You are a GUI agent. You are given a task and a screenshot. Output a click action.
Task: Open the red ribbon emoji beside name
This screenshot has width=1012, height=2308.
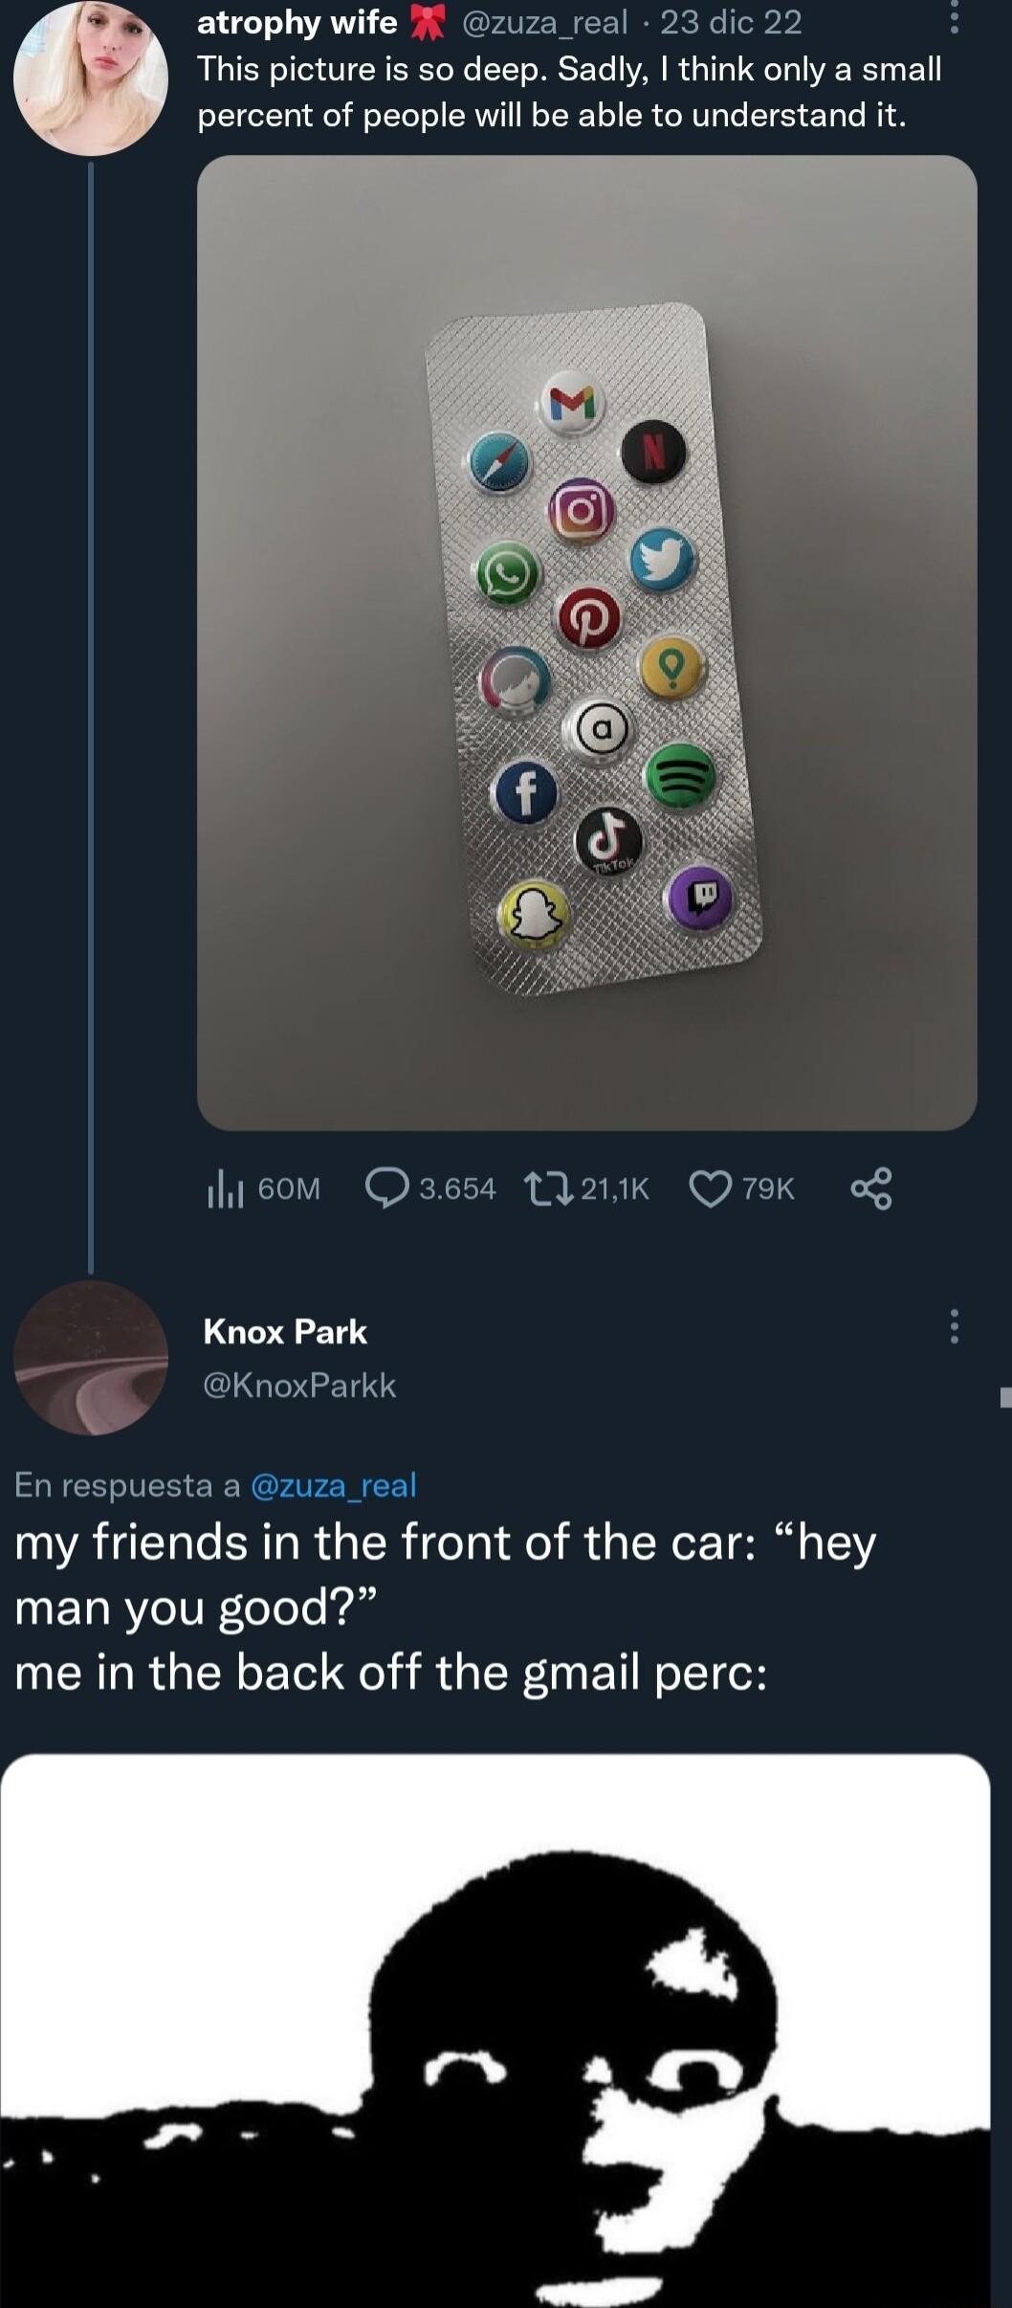click(x=428, y=22)
